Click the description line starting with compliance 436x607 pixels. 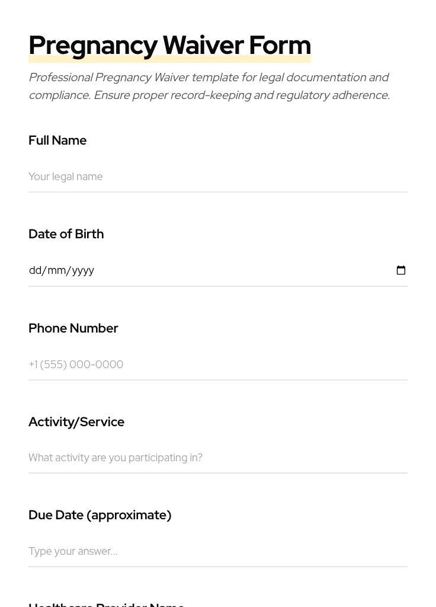pos(209,95)
